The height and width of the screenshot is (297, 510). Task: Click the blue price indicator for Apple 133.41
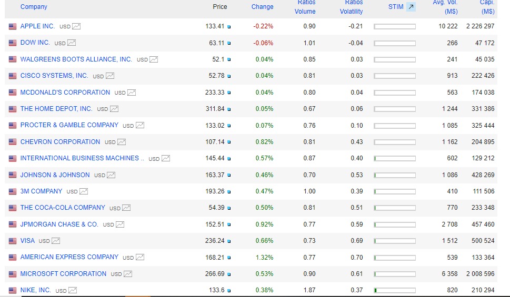tap(229, 27)
